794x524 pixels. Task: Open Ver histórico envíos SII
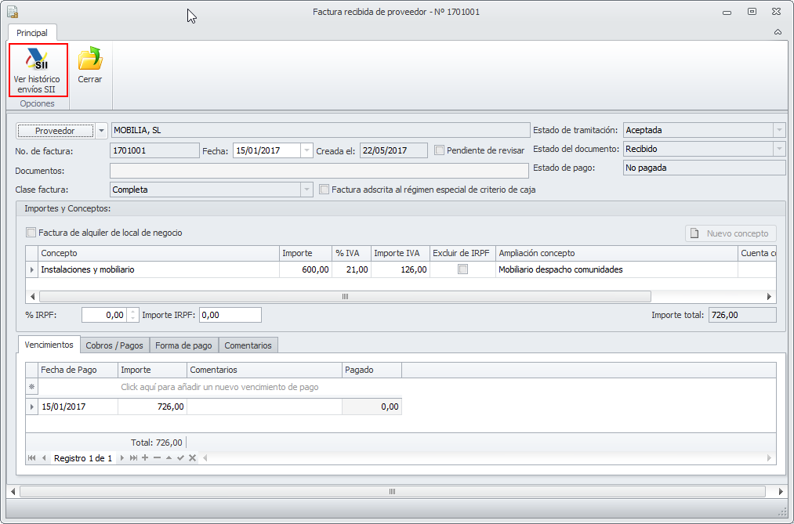tap(38, 70)
